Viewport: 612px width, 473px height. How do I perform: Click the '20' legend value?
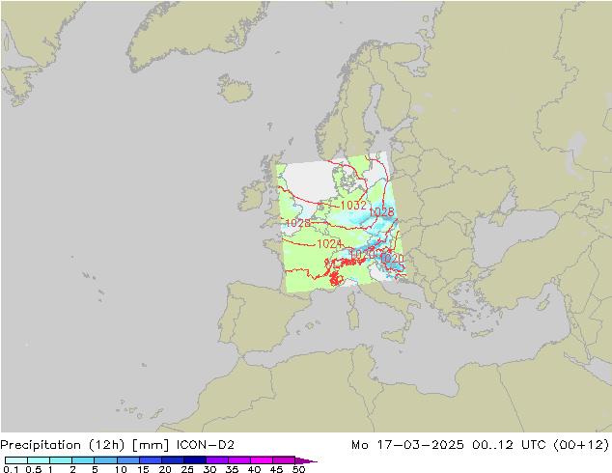pyautogui.click(x=165, y=469)
